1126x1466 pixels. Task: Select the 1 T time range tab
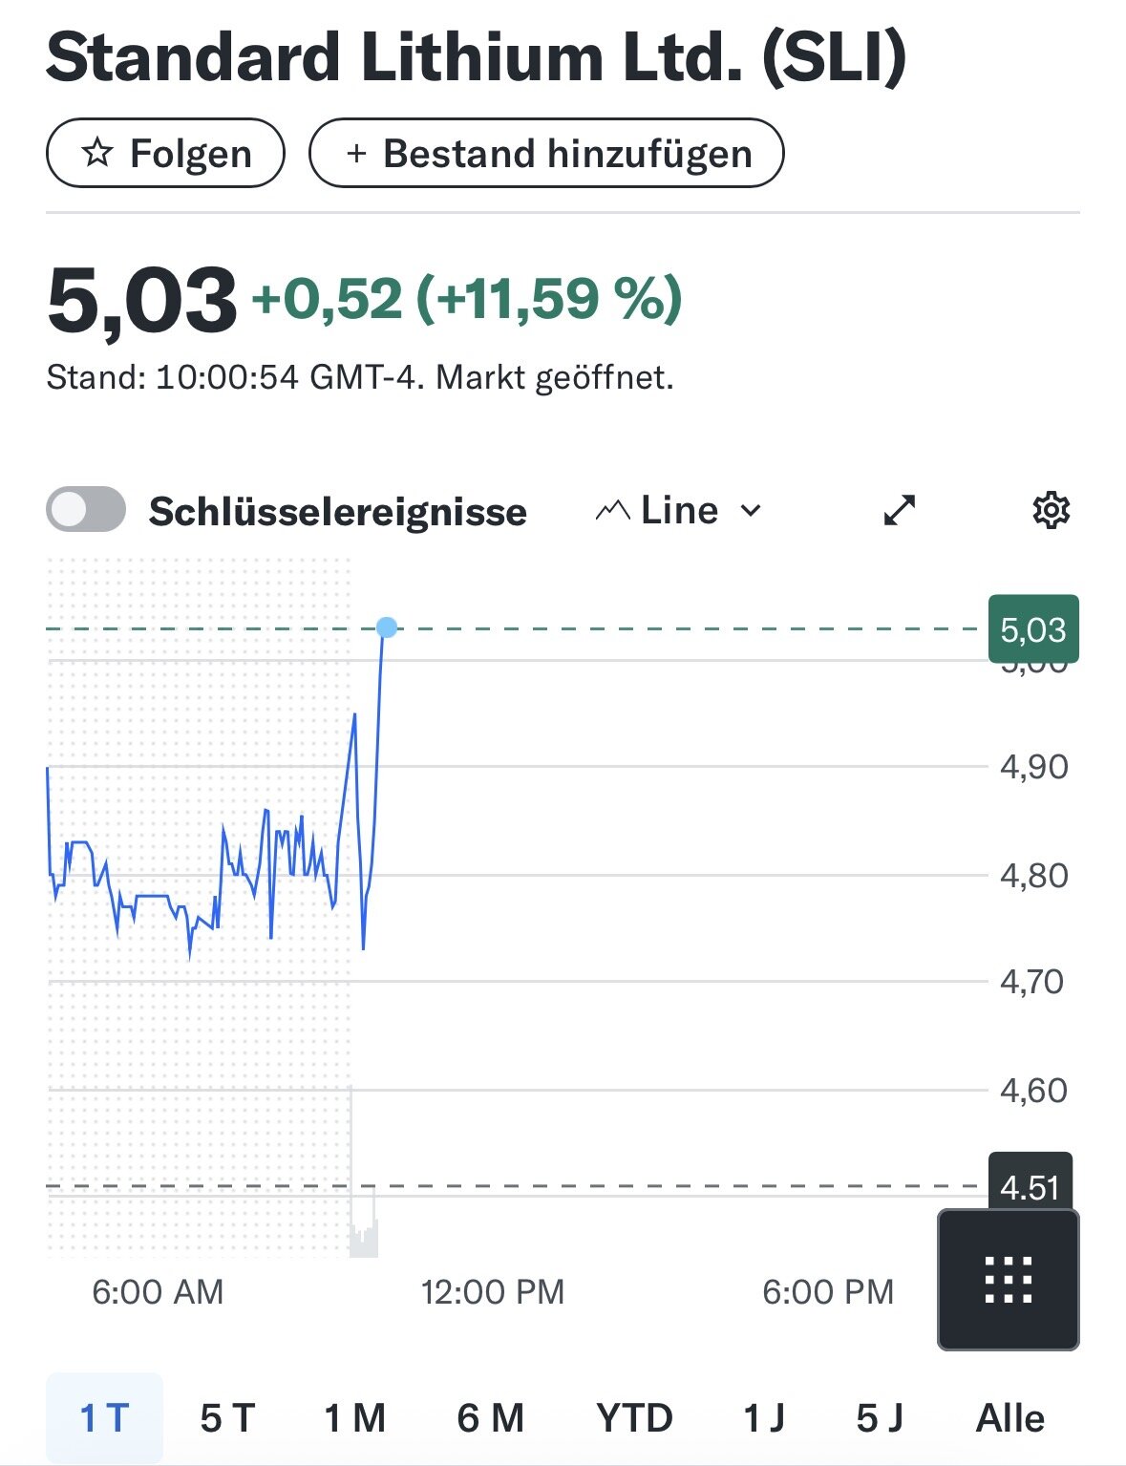(x=104, y=1418)
